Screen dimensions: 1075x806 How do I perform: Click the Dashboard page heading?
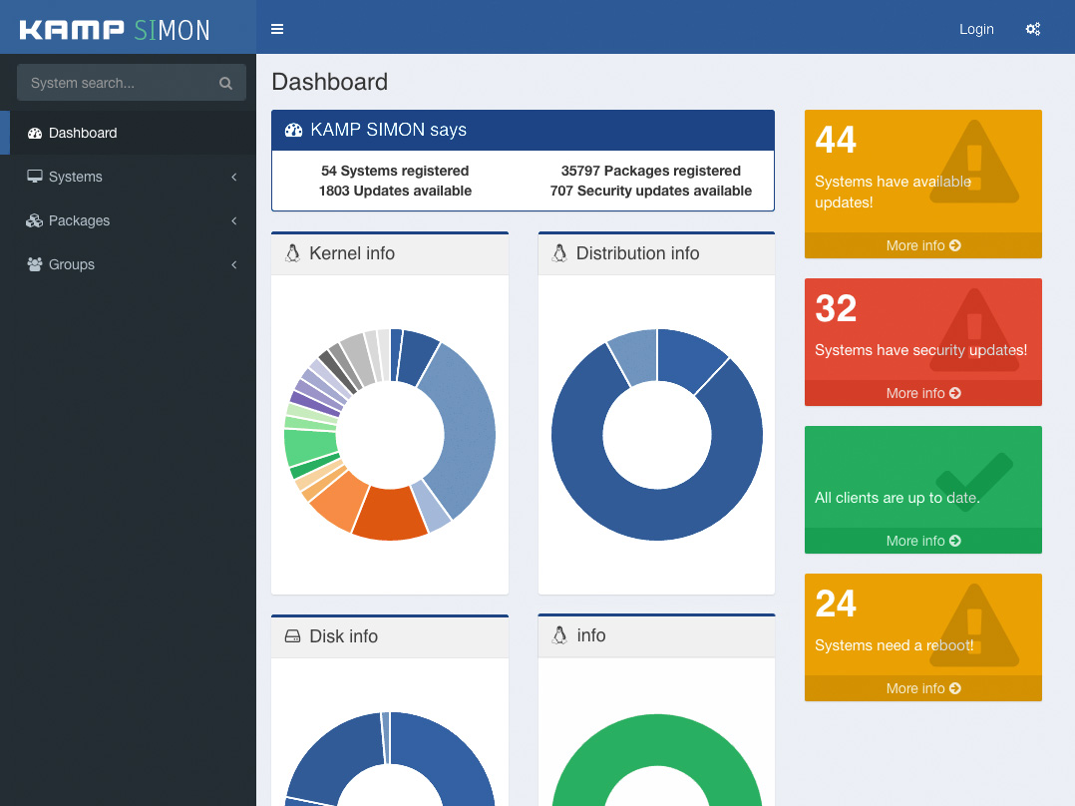[x=330, y=82]
